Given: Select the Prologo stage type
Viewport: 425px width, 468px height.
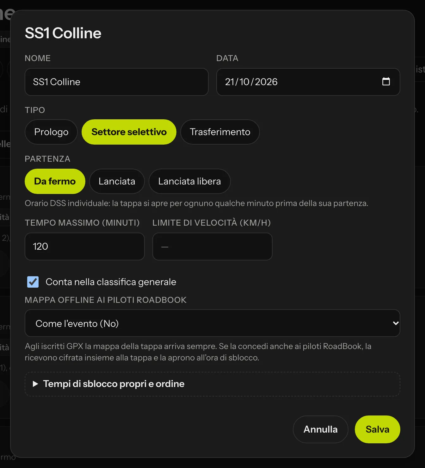Looking at the screenshot, I should click(51, 132).
